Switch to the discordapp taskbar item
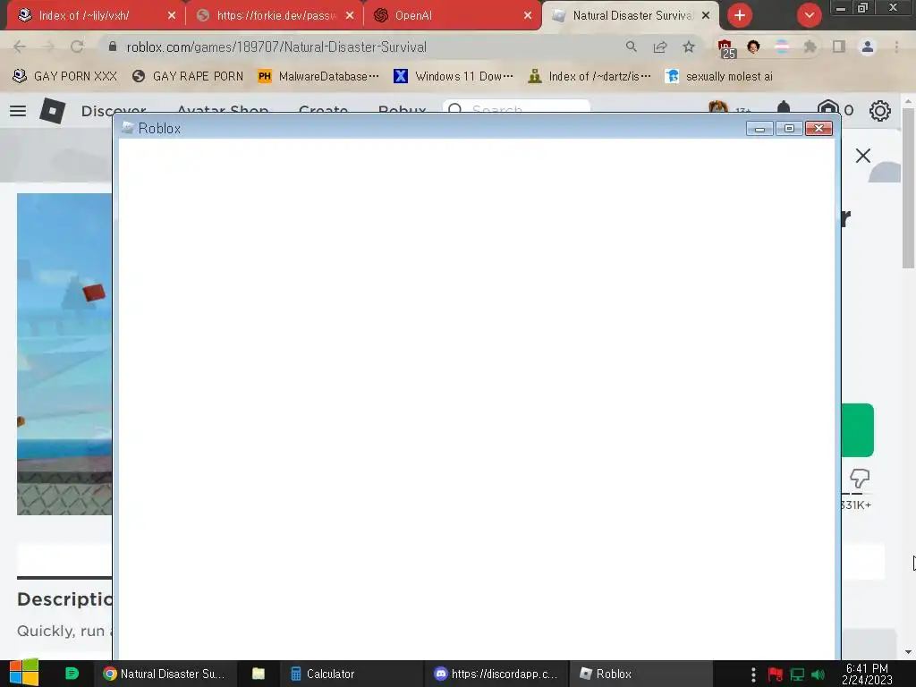Image resolution: width=916 pixels, height=687 pixels. (496, 674)
